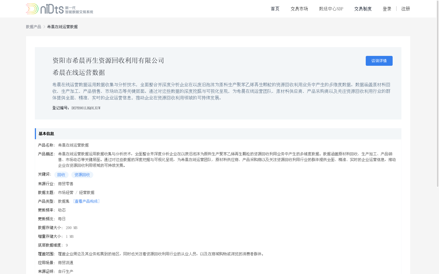Select 200 MB storage size value
Image resolution: width=439 pixels, height=274 pixels.
pyautogui.click(x=71, y=227)
